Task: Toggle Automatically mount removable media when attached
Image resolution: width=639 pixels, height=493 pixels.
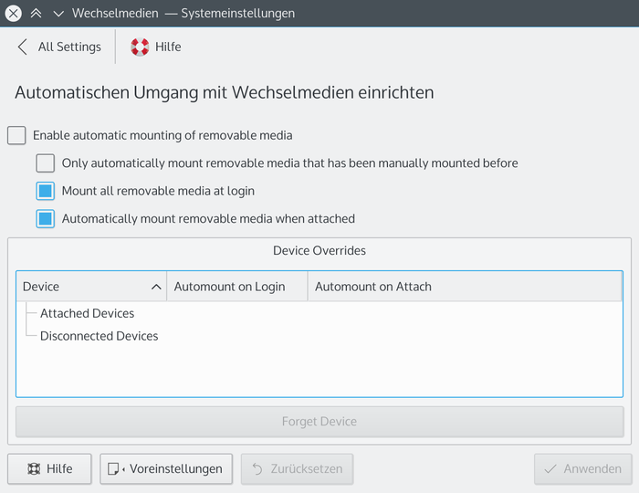Action: coord(46,219)
